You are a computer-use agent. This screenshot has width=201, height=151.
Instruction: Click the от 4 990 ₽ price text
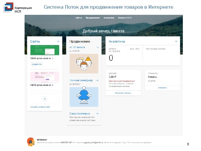[75, 51]
